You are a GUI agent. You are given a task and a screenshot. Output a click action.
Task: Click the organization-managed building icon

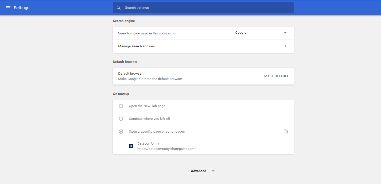286,132
